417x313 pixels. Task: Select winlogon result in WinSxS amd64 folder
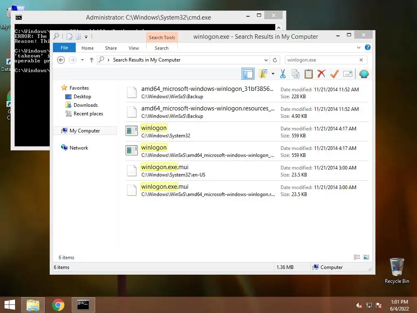(246, 151)
